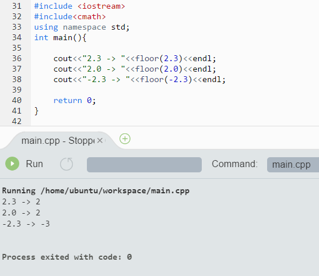Screen dimensions: 319x276
Task: Click the #include<cmath> code line
Action: tap(70, 17)
